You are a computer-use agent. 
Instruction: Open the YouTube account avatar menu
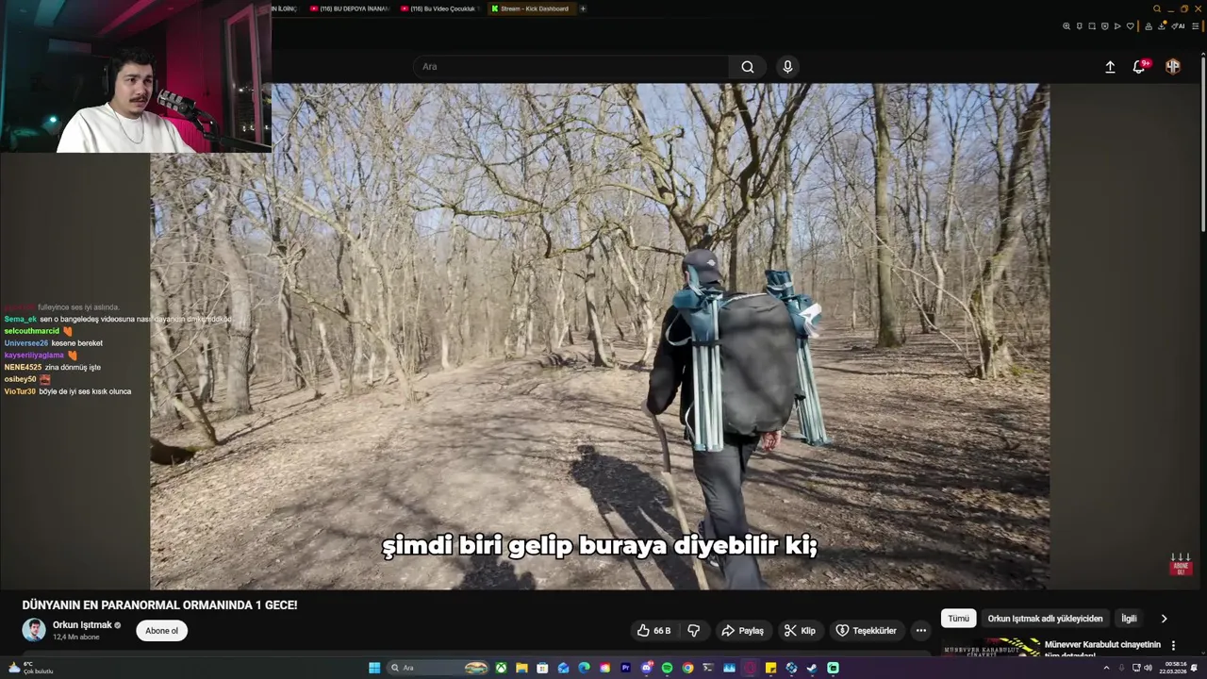[1173, 67]
